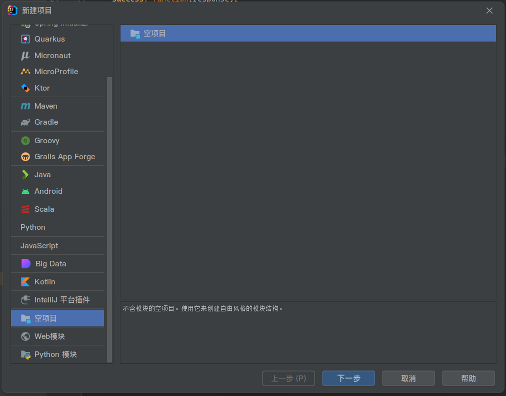Pick the Maven project icon
Image resolution: width=506 pixels, height=396 pixels.
[25, 106]
